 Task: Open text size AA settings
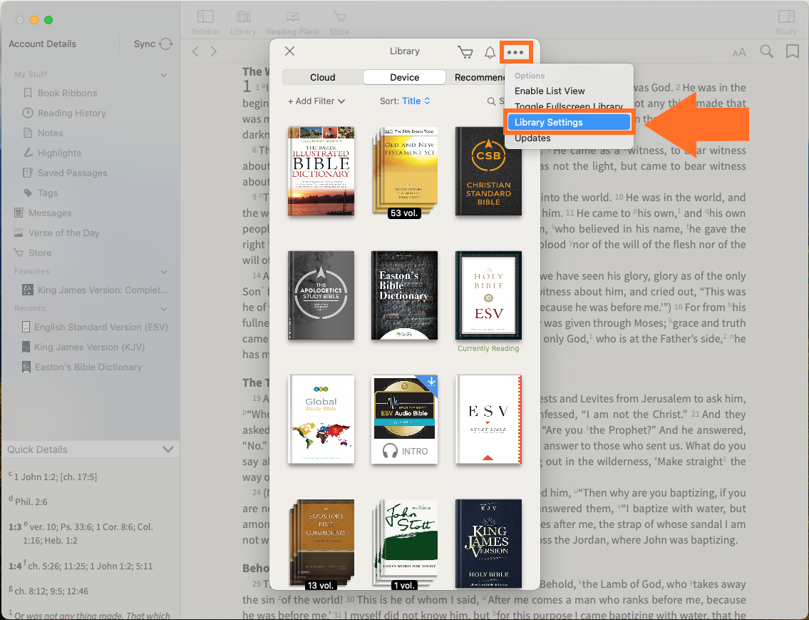pyautogui.click(x=739, y=52)
